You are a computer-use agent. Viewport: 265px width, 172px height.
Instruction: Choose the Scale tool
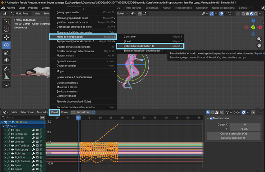[6, 53]
